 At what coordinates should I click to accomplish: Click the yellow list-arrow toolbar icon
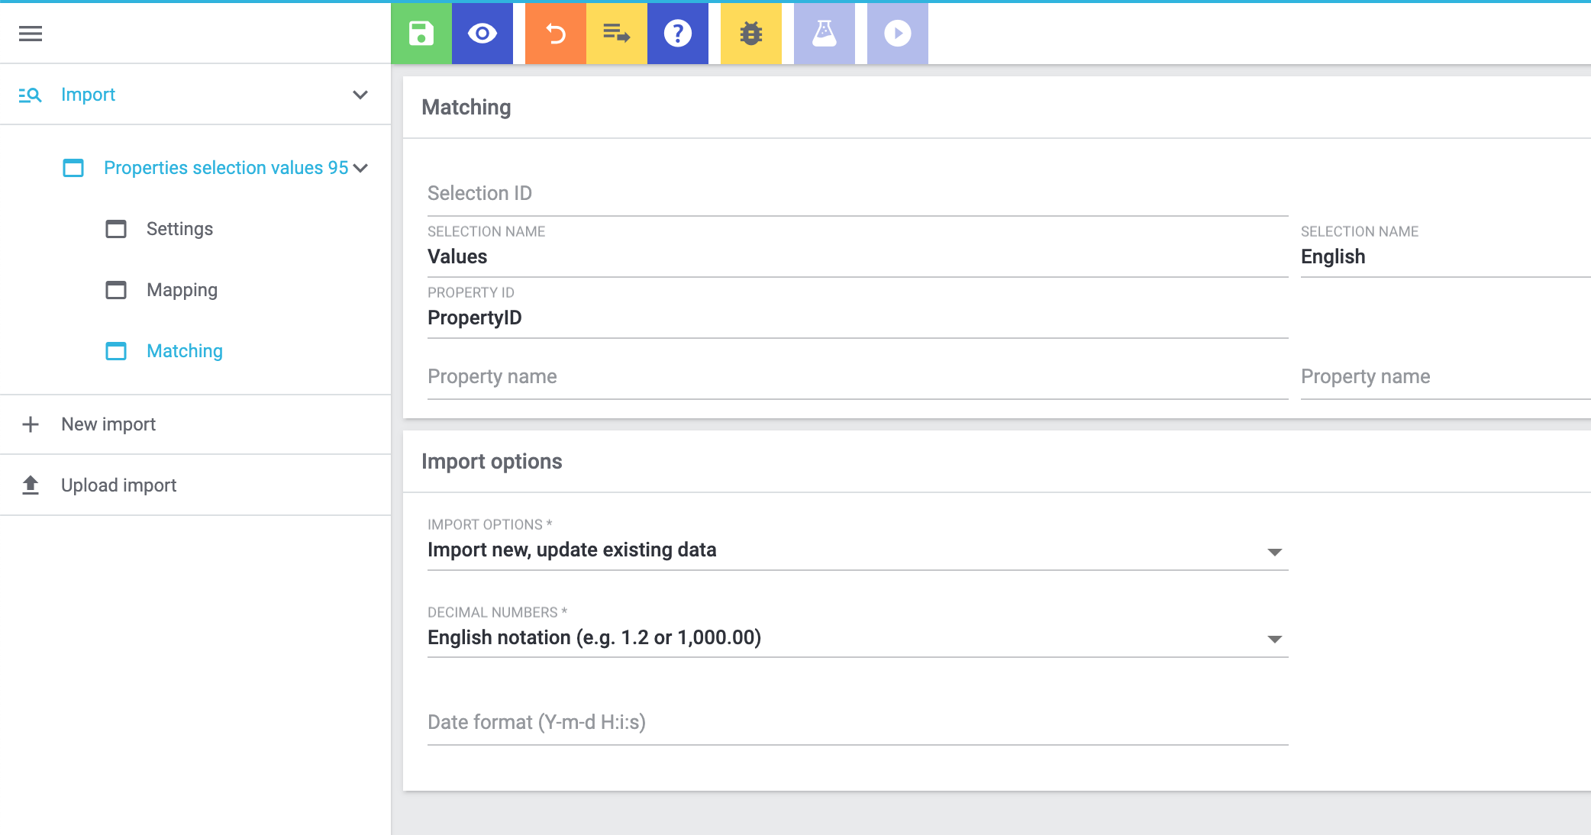click(616, 34)
